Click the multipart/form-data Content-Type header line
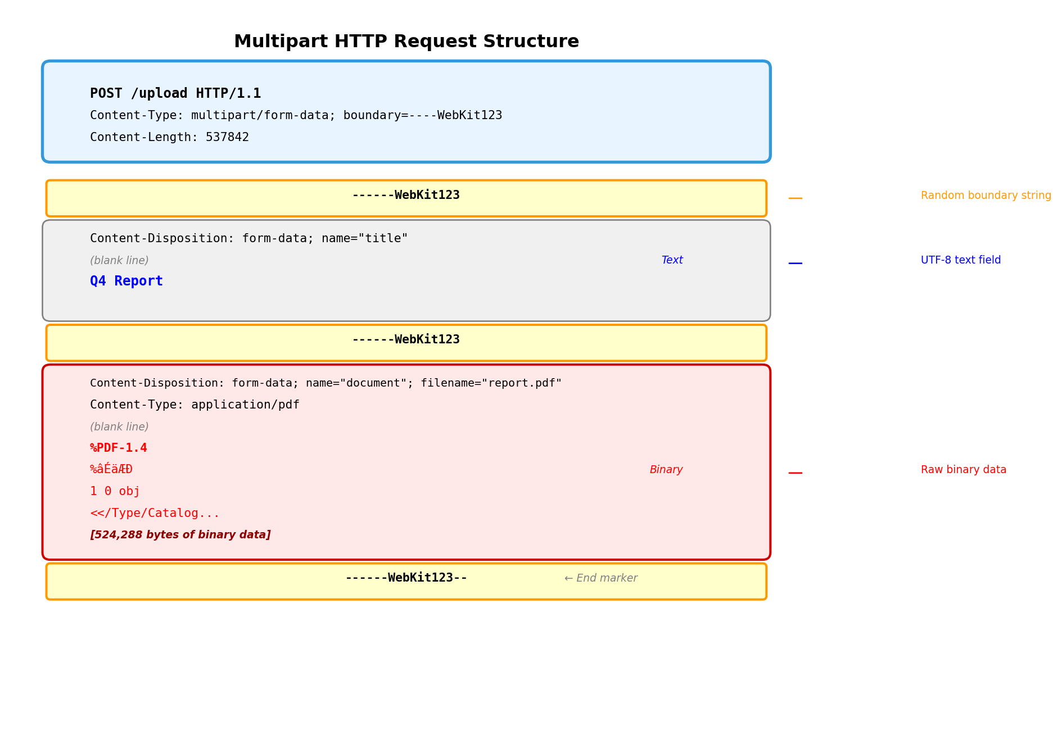 tap(296, 115)
